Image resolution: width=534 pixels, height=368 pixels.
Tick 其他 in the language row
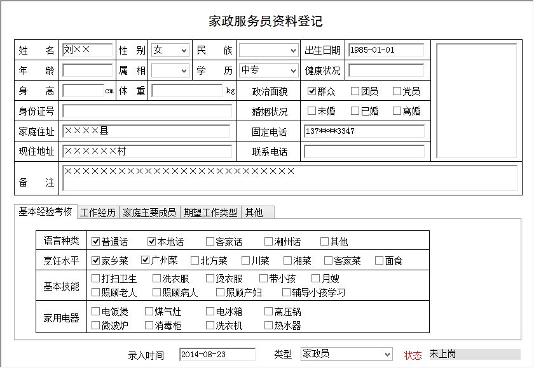pos(325,242)
